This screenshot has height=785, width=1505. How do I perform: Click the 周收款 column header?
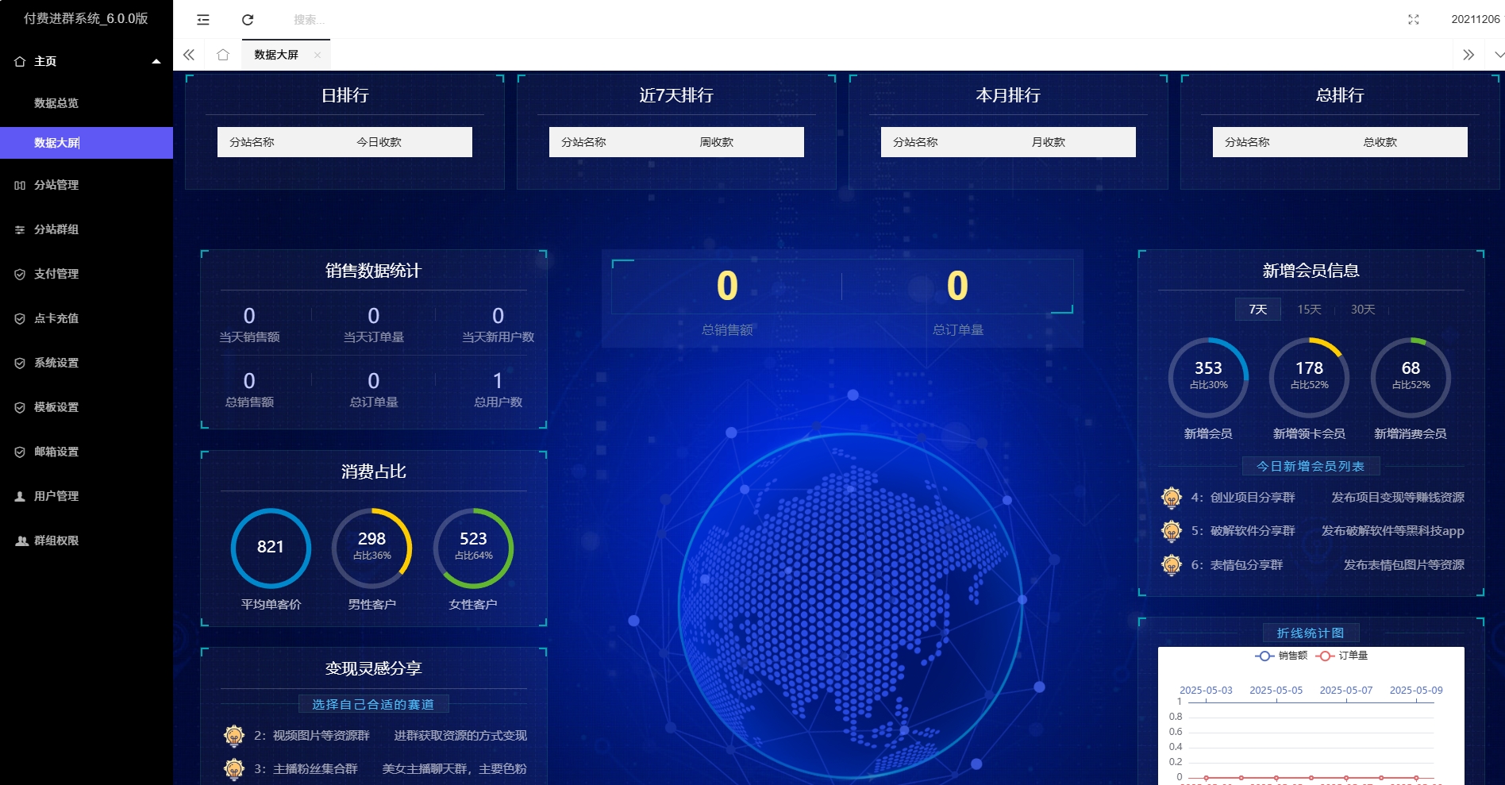(717, 142)
